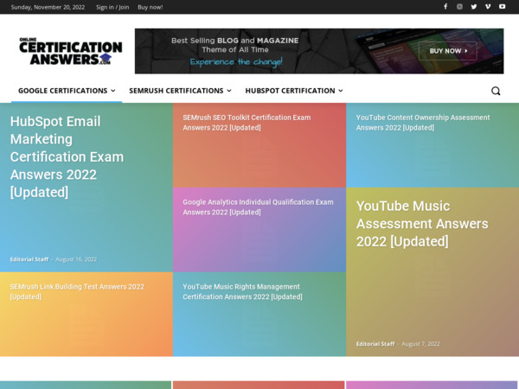Screen dimensions: 519x389
Task: Open the Instagram social icon
Action: point(459,7)
